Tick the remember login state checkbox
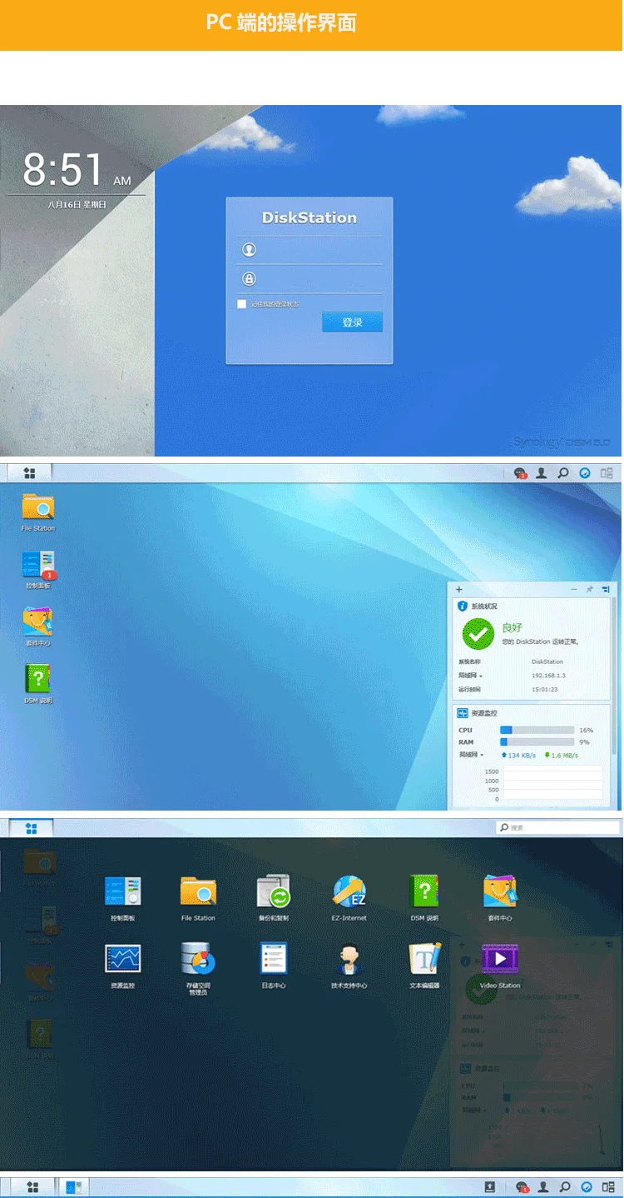This screenshot has width=624, height=1198. (x=242, y=304)
